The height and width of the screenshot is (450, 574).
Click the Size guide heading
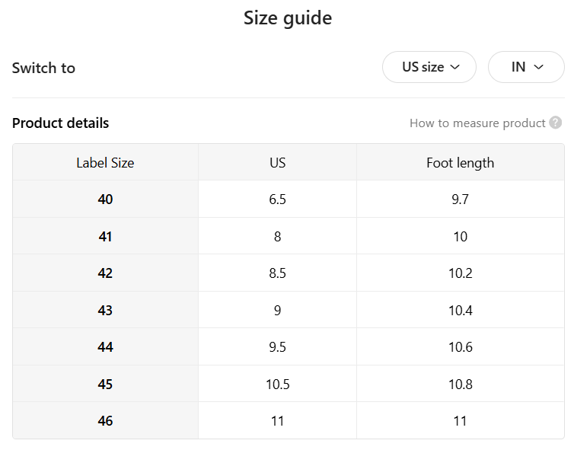pos(287,18)
